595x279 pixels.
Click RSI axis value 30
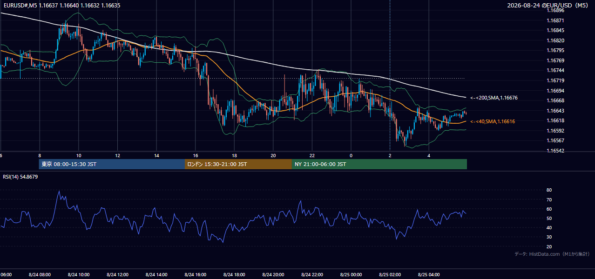coord(549,237)
